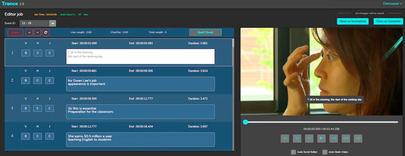Click Start : 00:00:05.681 timestamp
405x156 pixels.
tap(84, 71)
